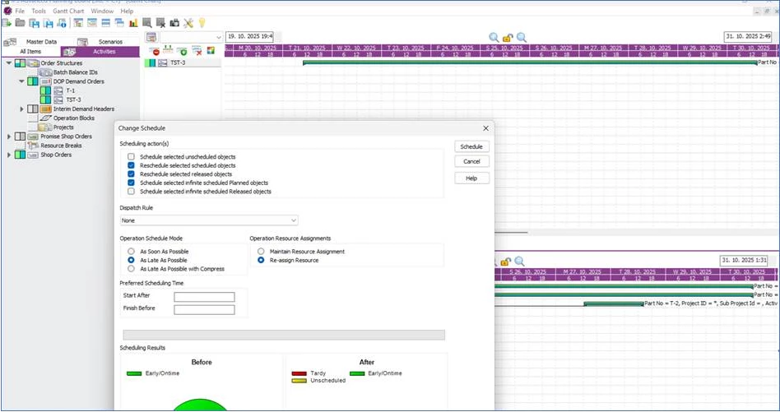Click the open folder toolbar icon
This screenshot has width=780, height=412.
[20, 23]
